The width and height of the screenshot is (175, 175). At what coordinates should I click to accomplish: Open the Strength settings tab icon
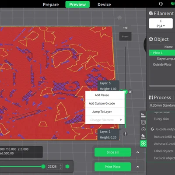tap(143, 122)
